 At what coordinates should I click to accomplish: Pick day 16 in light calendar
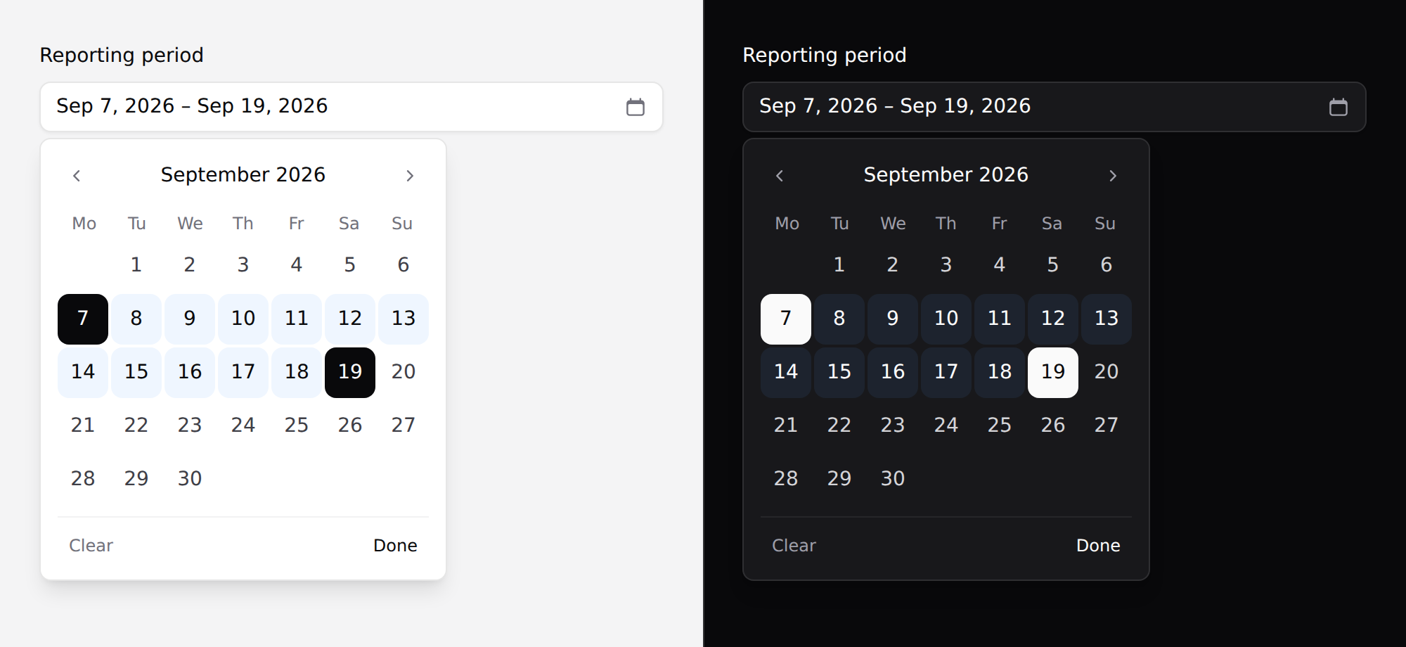(x=190, y=373)
